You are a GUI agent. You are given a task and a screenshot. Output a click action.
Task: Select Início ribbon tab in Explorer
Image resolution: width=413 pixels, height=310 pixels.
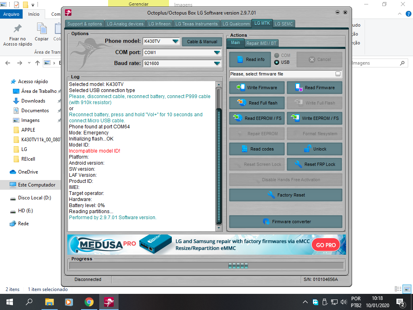pyautogui.click(x=34, y=14)
